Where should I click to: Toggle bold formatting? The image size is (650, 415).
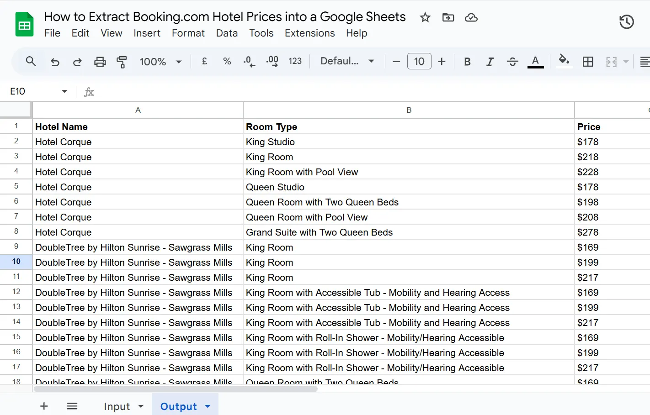[x=467, y=62]
